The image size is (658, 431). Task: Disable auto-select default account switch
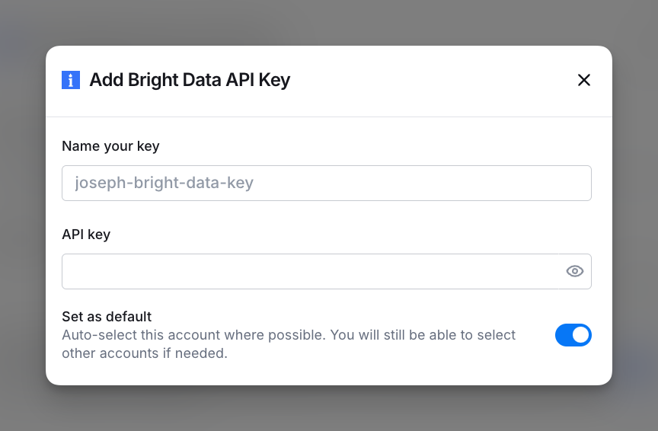point(573,335)
